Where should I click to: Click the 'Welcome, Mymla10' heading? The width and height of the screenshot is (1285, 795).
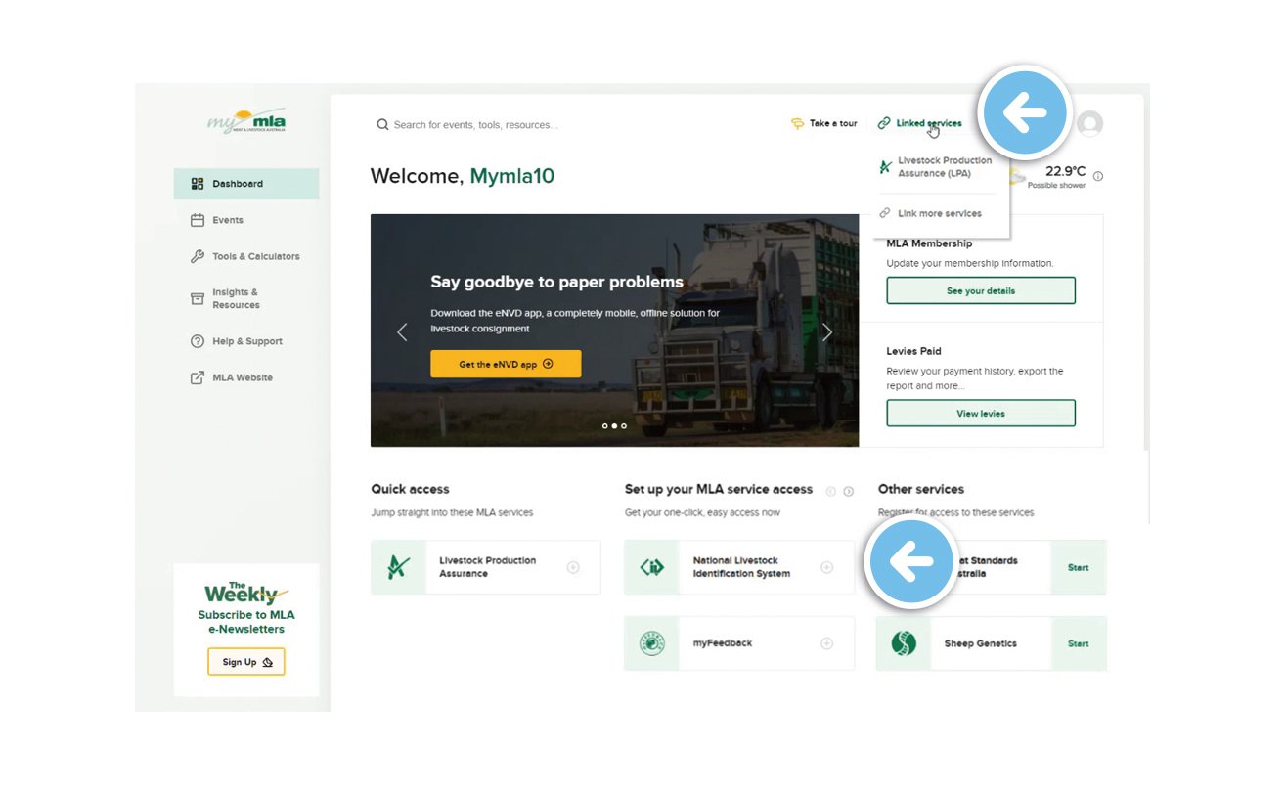tap(463, 176)
